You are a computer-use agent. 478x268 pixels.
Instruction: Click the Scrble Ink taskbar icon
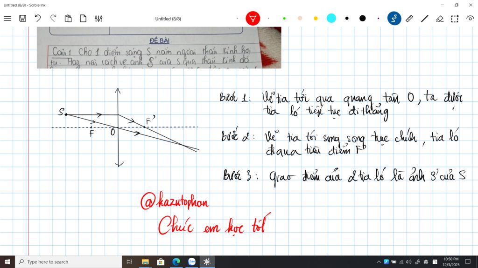coord(207,261)
